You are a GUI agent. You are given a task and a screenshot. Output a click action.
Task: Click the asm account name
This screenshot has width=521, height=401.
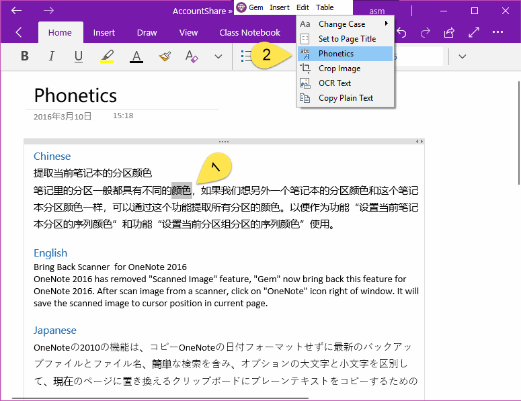tap(376, 11)
